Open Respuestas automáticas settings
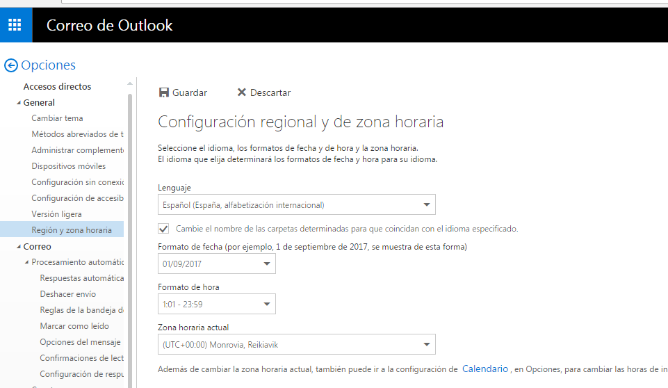Image resolution: width=668 pixels, height=388 pixels. point(82,278)
